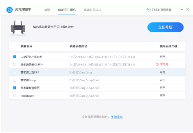193x133 pixels.
Task: Uncheck the 管家婆智慧商贸 checkbox
Action: click(14, 88)
